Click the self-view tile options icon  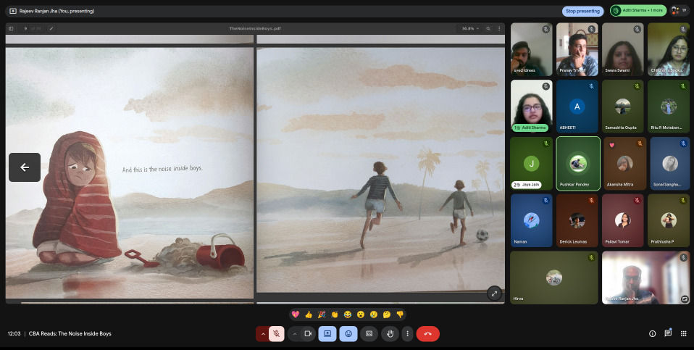point(685,299)
